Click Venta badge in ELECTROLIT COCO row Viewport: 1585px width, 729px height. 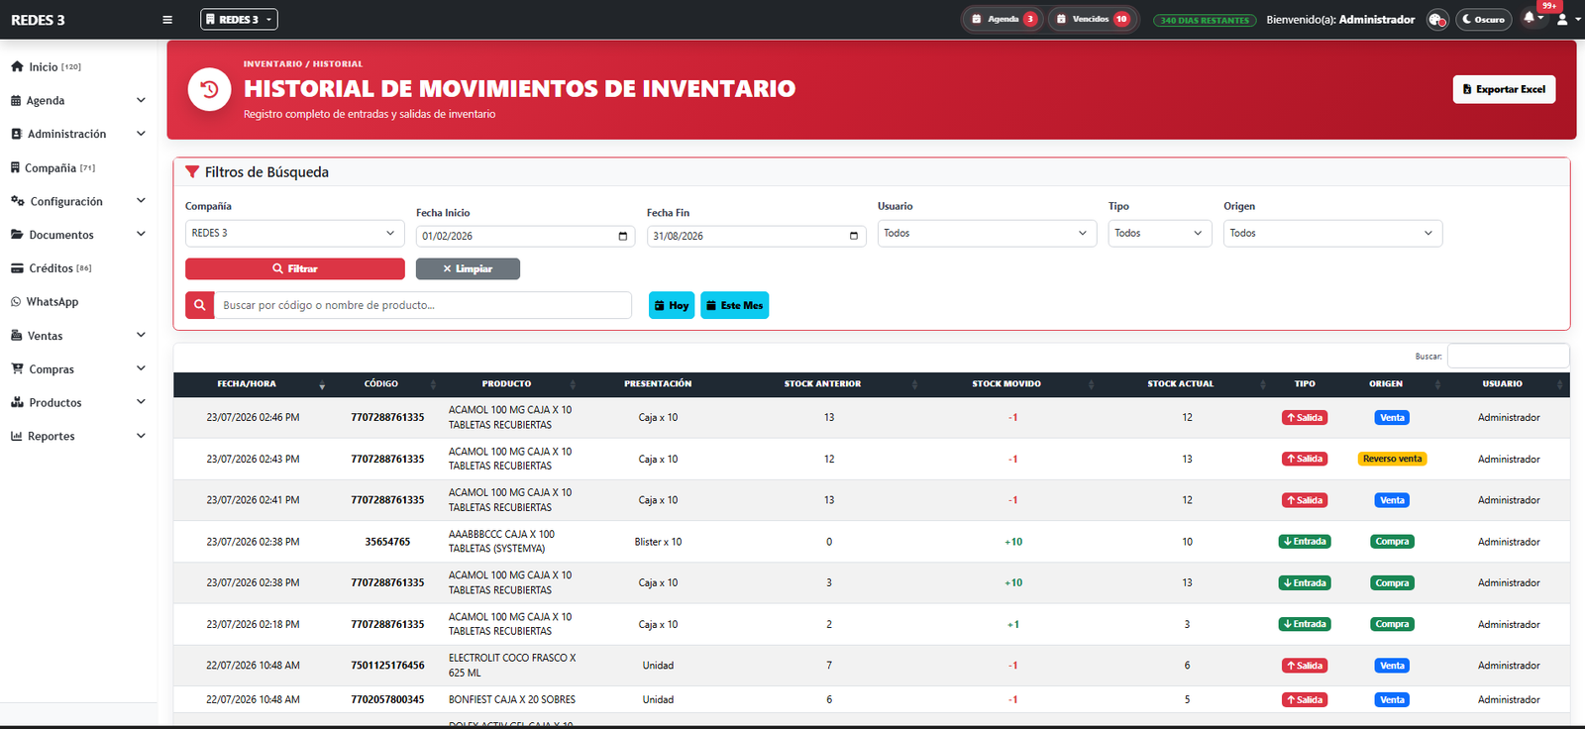tap(1392, 666)
